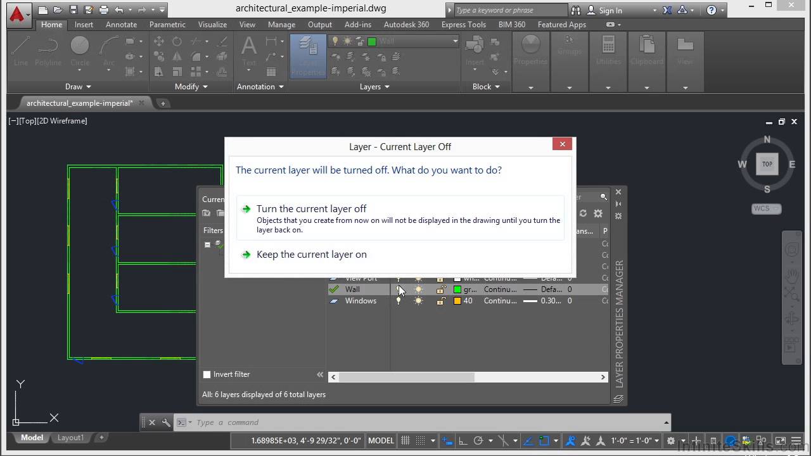This screenshot has height=456, width=811.
Task: Open green color swatch for Wall layer
Action: [457, 289]
